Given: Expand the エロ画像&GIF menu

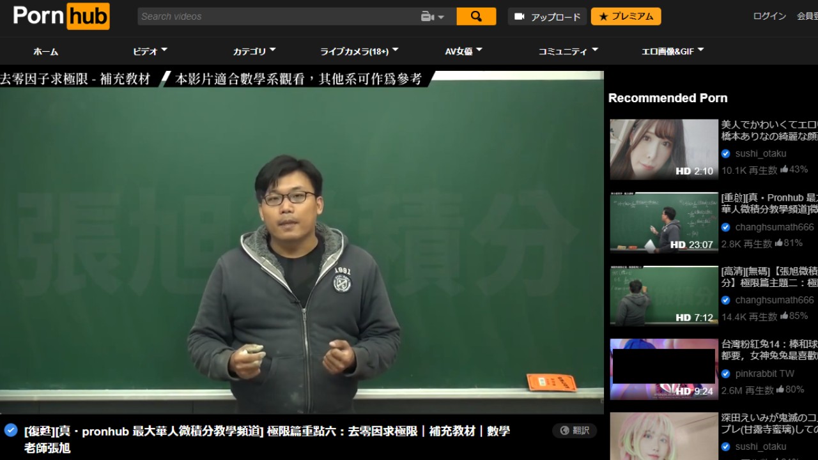Looking at the screenshot, I should tap(673, 51).
